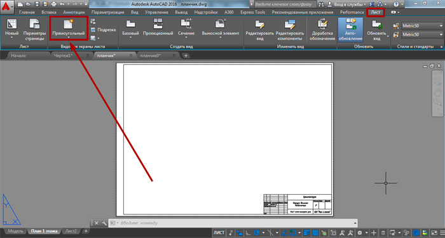Open Параметры страницы page setup
445x238 pixels.
pyautogui.click(x=34, y=29)
